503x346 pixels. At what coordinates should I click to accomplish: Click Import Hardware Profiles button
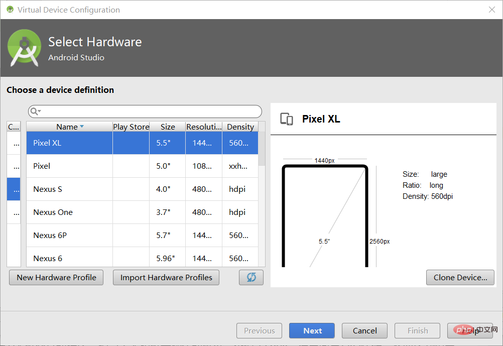(166, 277)
